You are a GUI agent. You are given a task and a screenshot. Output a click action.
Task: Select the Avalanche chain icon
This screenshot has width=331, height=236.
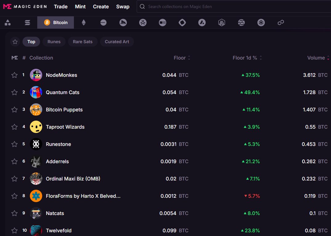tap(202, 23)
